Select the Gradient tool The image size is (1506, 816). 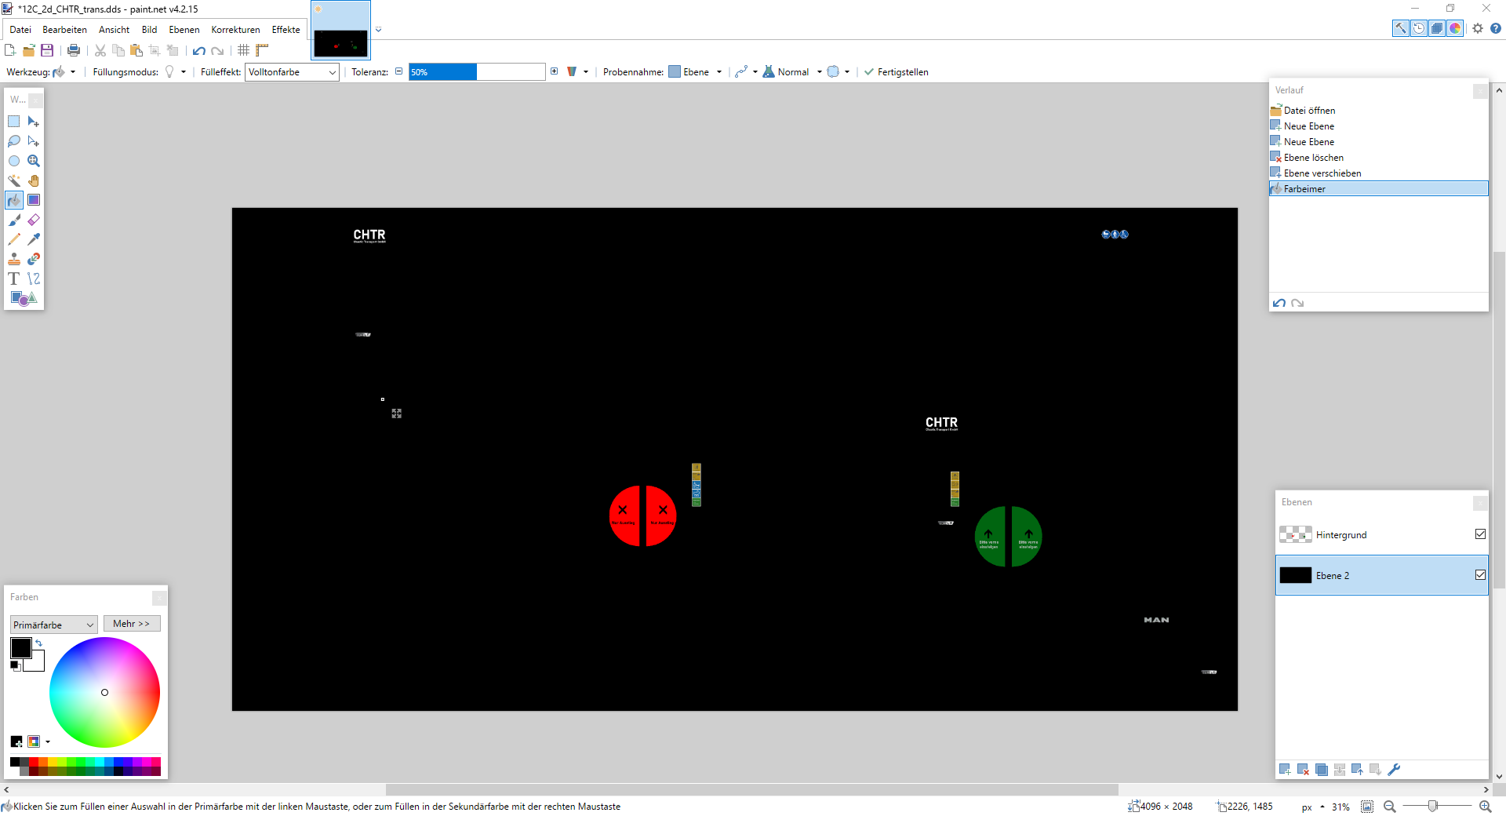click(x=34, y=200)
